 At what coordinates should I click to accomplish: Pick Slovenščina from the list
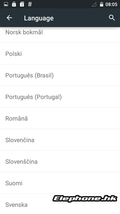tap(60, 162)
